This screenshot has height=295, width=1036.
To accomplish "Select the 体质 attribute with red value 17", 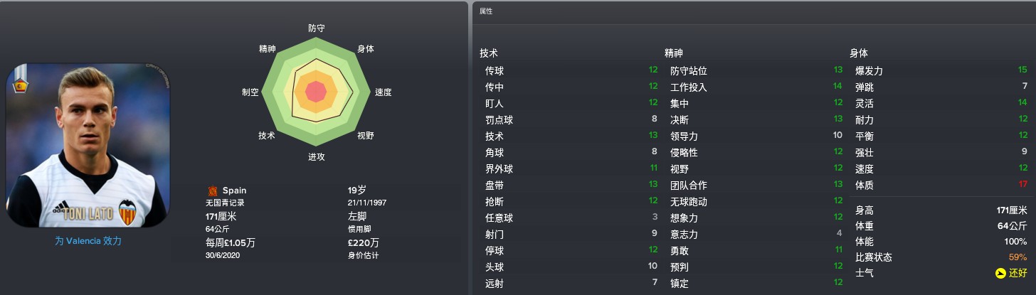I will 942,185.
